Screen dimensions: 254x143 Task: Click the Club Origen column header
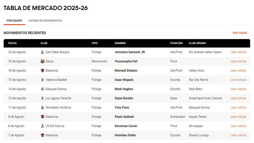point(197,43)
